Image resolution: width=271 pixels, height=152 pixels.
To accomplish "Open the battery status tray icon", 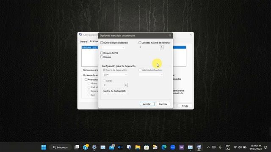I will point(245,147).
